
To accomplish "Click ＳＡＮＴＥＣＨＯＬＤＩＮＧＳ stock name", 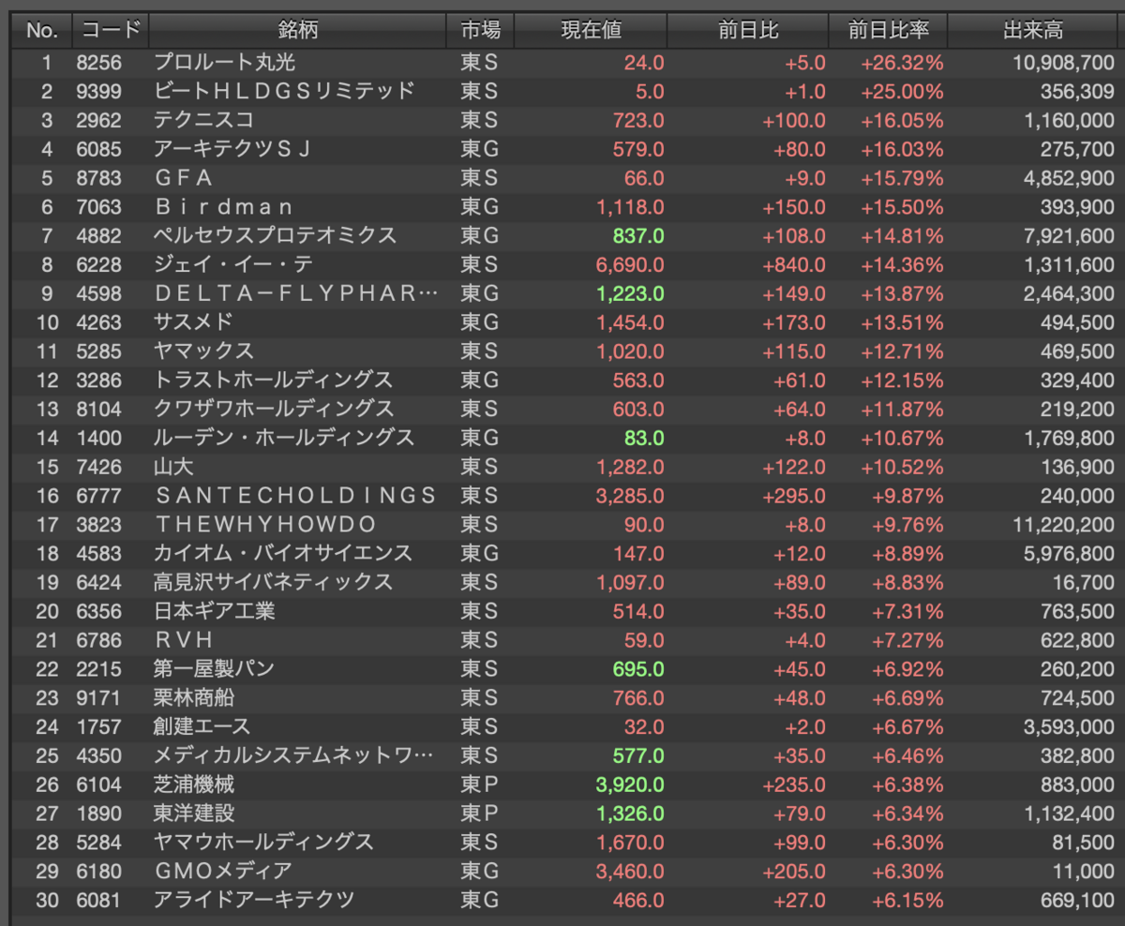I will [296, 496].
